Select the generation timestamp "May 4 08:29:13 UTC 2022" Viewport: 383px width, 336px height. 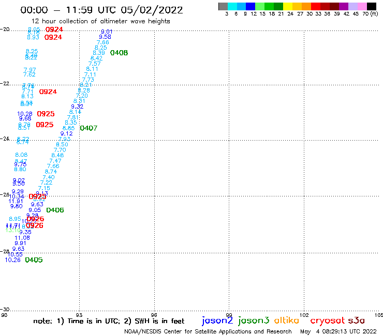[338, 331]
